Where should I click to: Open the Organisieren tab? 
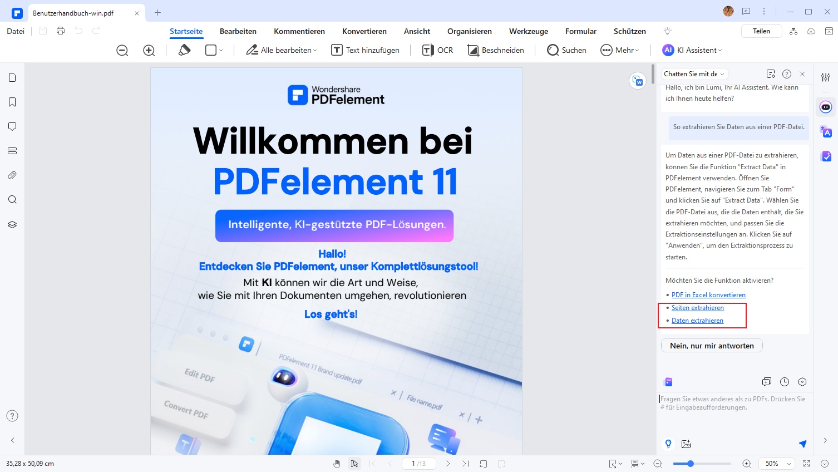470,31
